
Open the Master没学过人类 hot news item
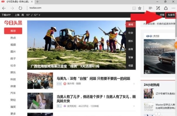click(165, 106)
